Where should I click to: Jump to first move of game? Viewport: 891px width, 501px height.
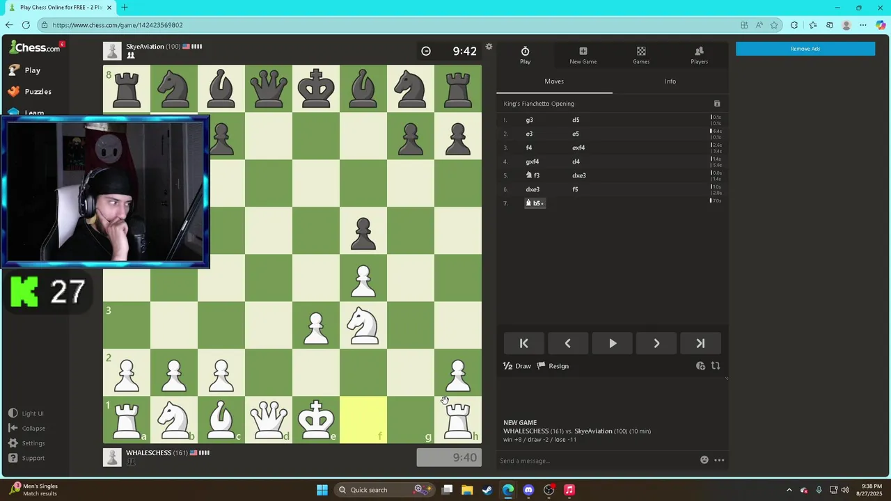pyautogui.click(x=524, y=343)
